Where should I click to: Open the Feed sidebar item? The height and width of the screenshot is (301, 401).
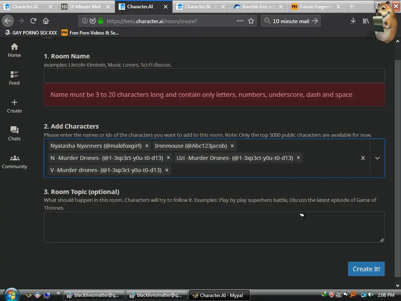[14, 78]
